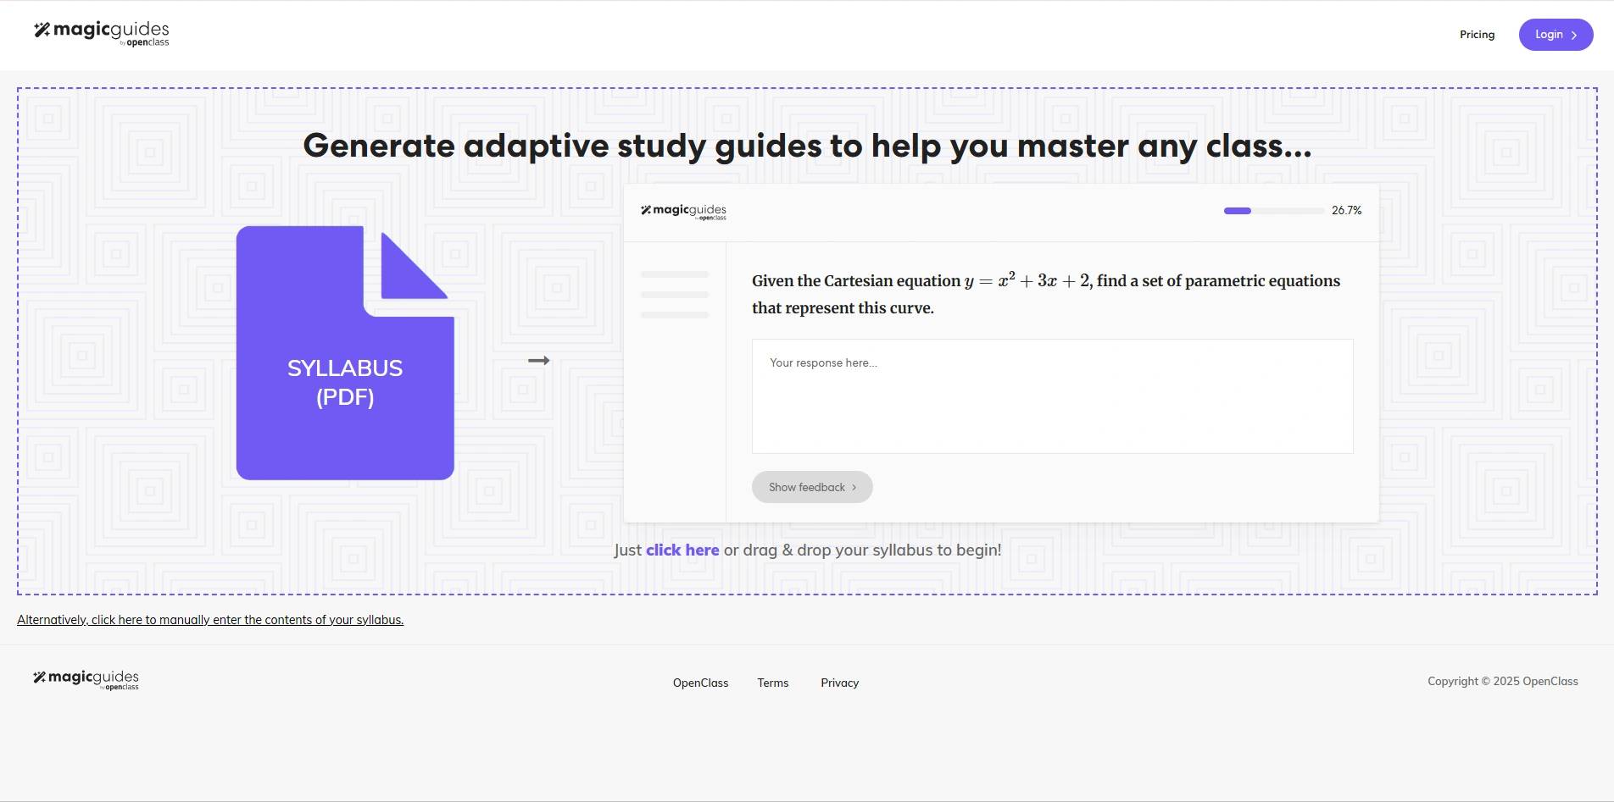
Task: Open the OpenClass footer link
Action: [700, 683]
